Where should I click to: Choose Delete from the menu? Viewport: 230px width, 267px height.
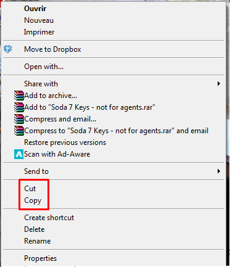coord(35,229)
